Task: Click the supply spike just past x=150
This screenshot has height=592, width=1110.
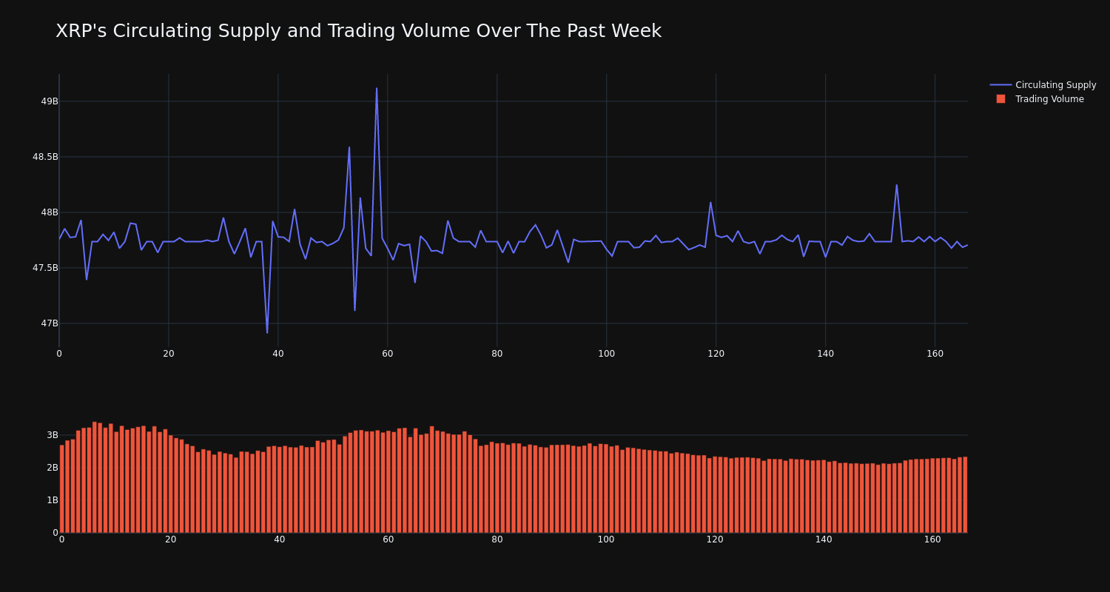Action: pyautogui.click(x=897, y=185)
